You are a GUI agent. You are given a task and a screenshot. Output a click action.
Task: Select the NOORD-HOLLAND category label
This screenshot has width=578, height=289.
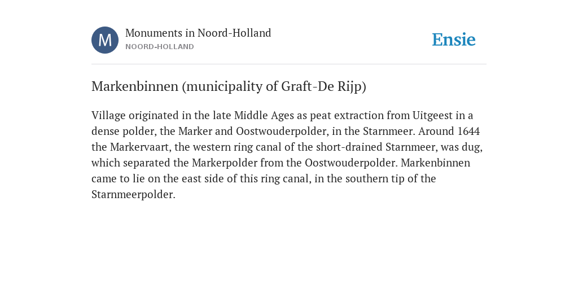tap(160, 47)
